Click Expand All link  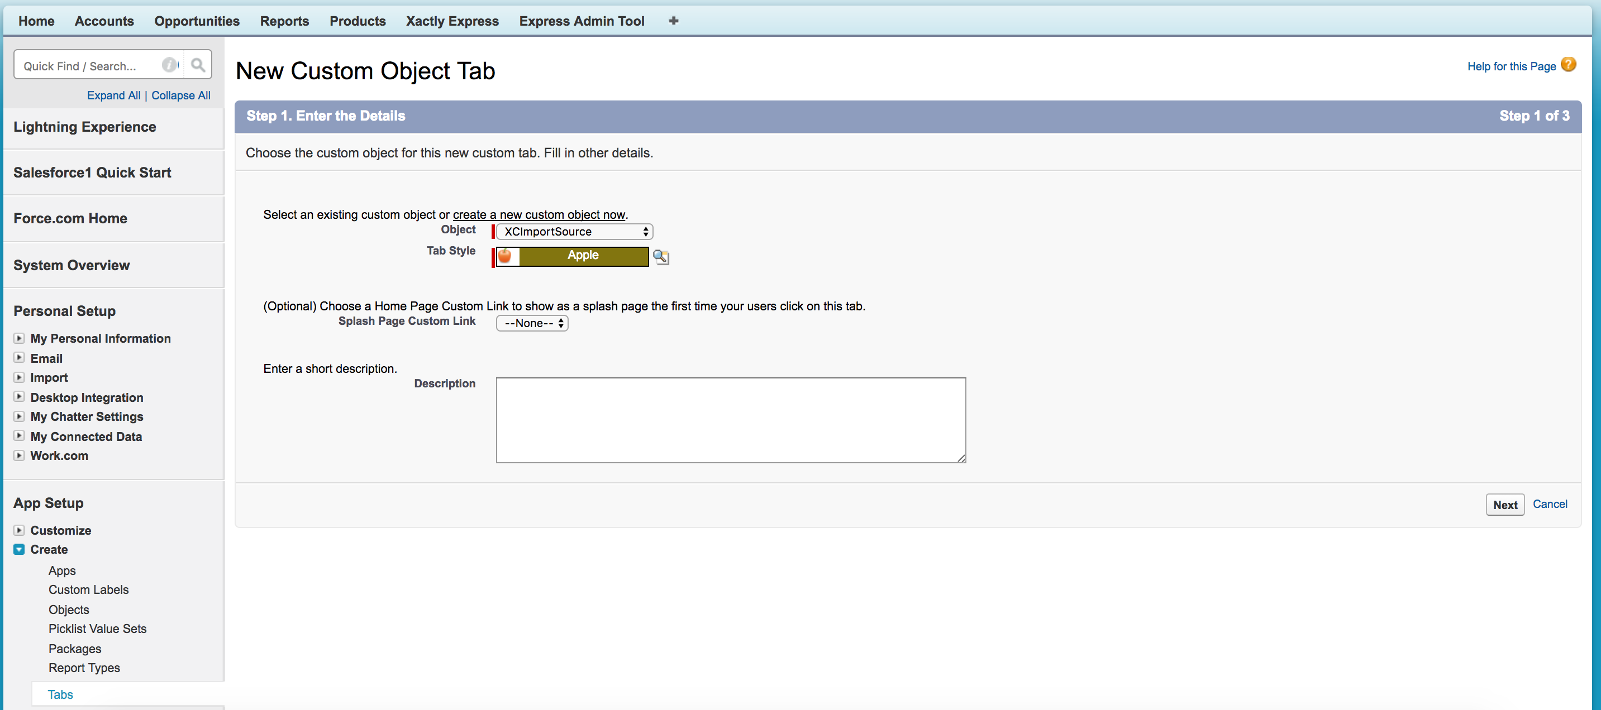click(x=114, y=95)
